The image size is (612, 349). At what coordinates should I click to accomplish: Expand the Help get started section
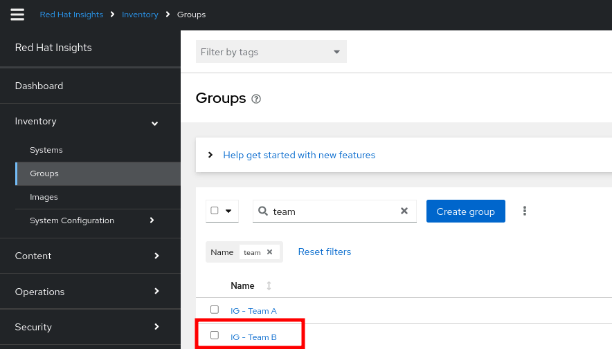[210, 155]
